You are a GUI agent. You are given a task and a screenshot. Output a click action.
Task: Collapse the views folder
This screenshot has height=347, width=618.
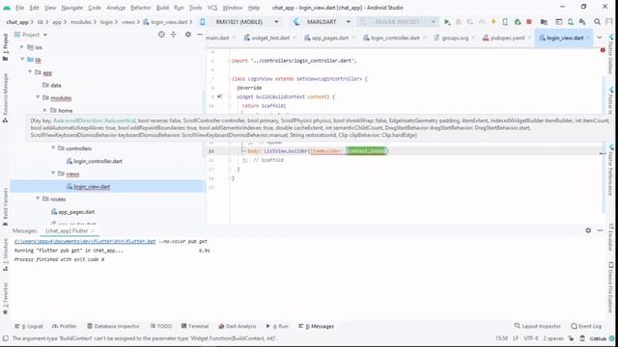pos(53,173)
